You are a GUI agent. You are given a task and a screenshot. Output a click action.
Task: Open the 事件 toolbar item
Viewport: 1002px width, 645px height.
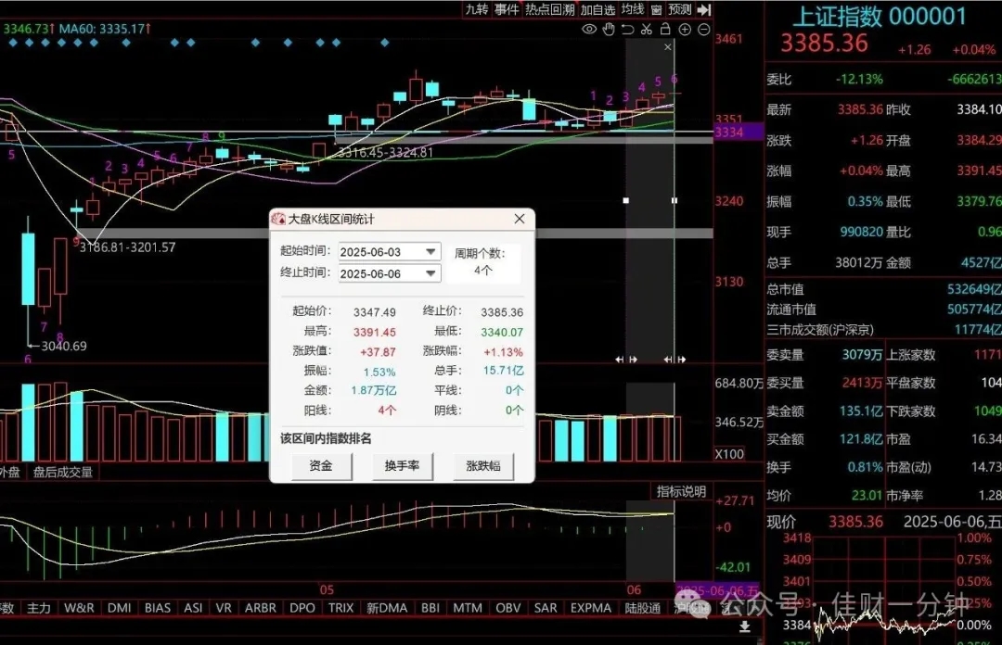(x=507, y=9)
